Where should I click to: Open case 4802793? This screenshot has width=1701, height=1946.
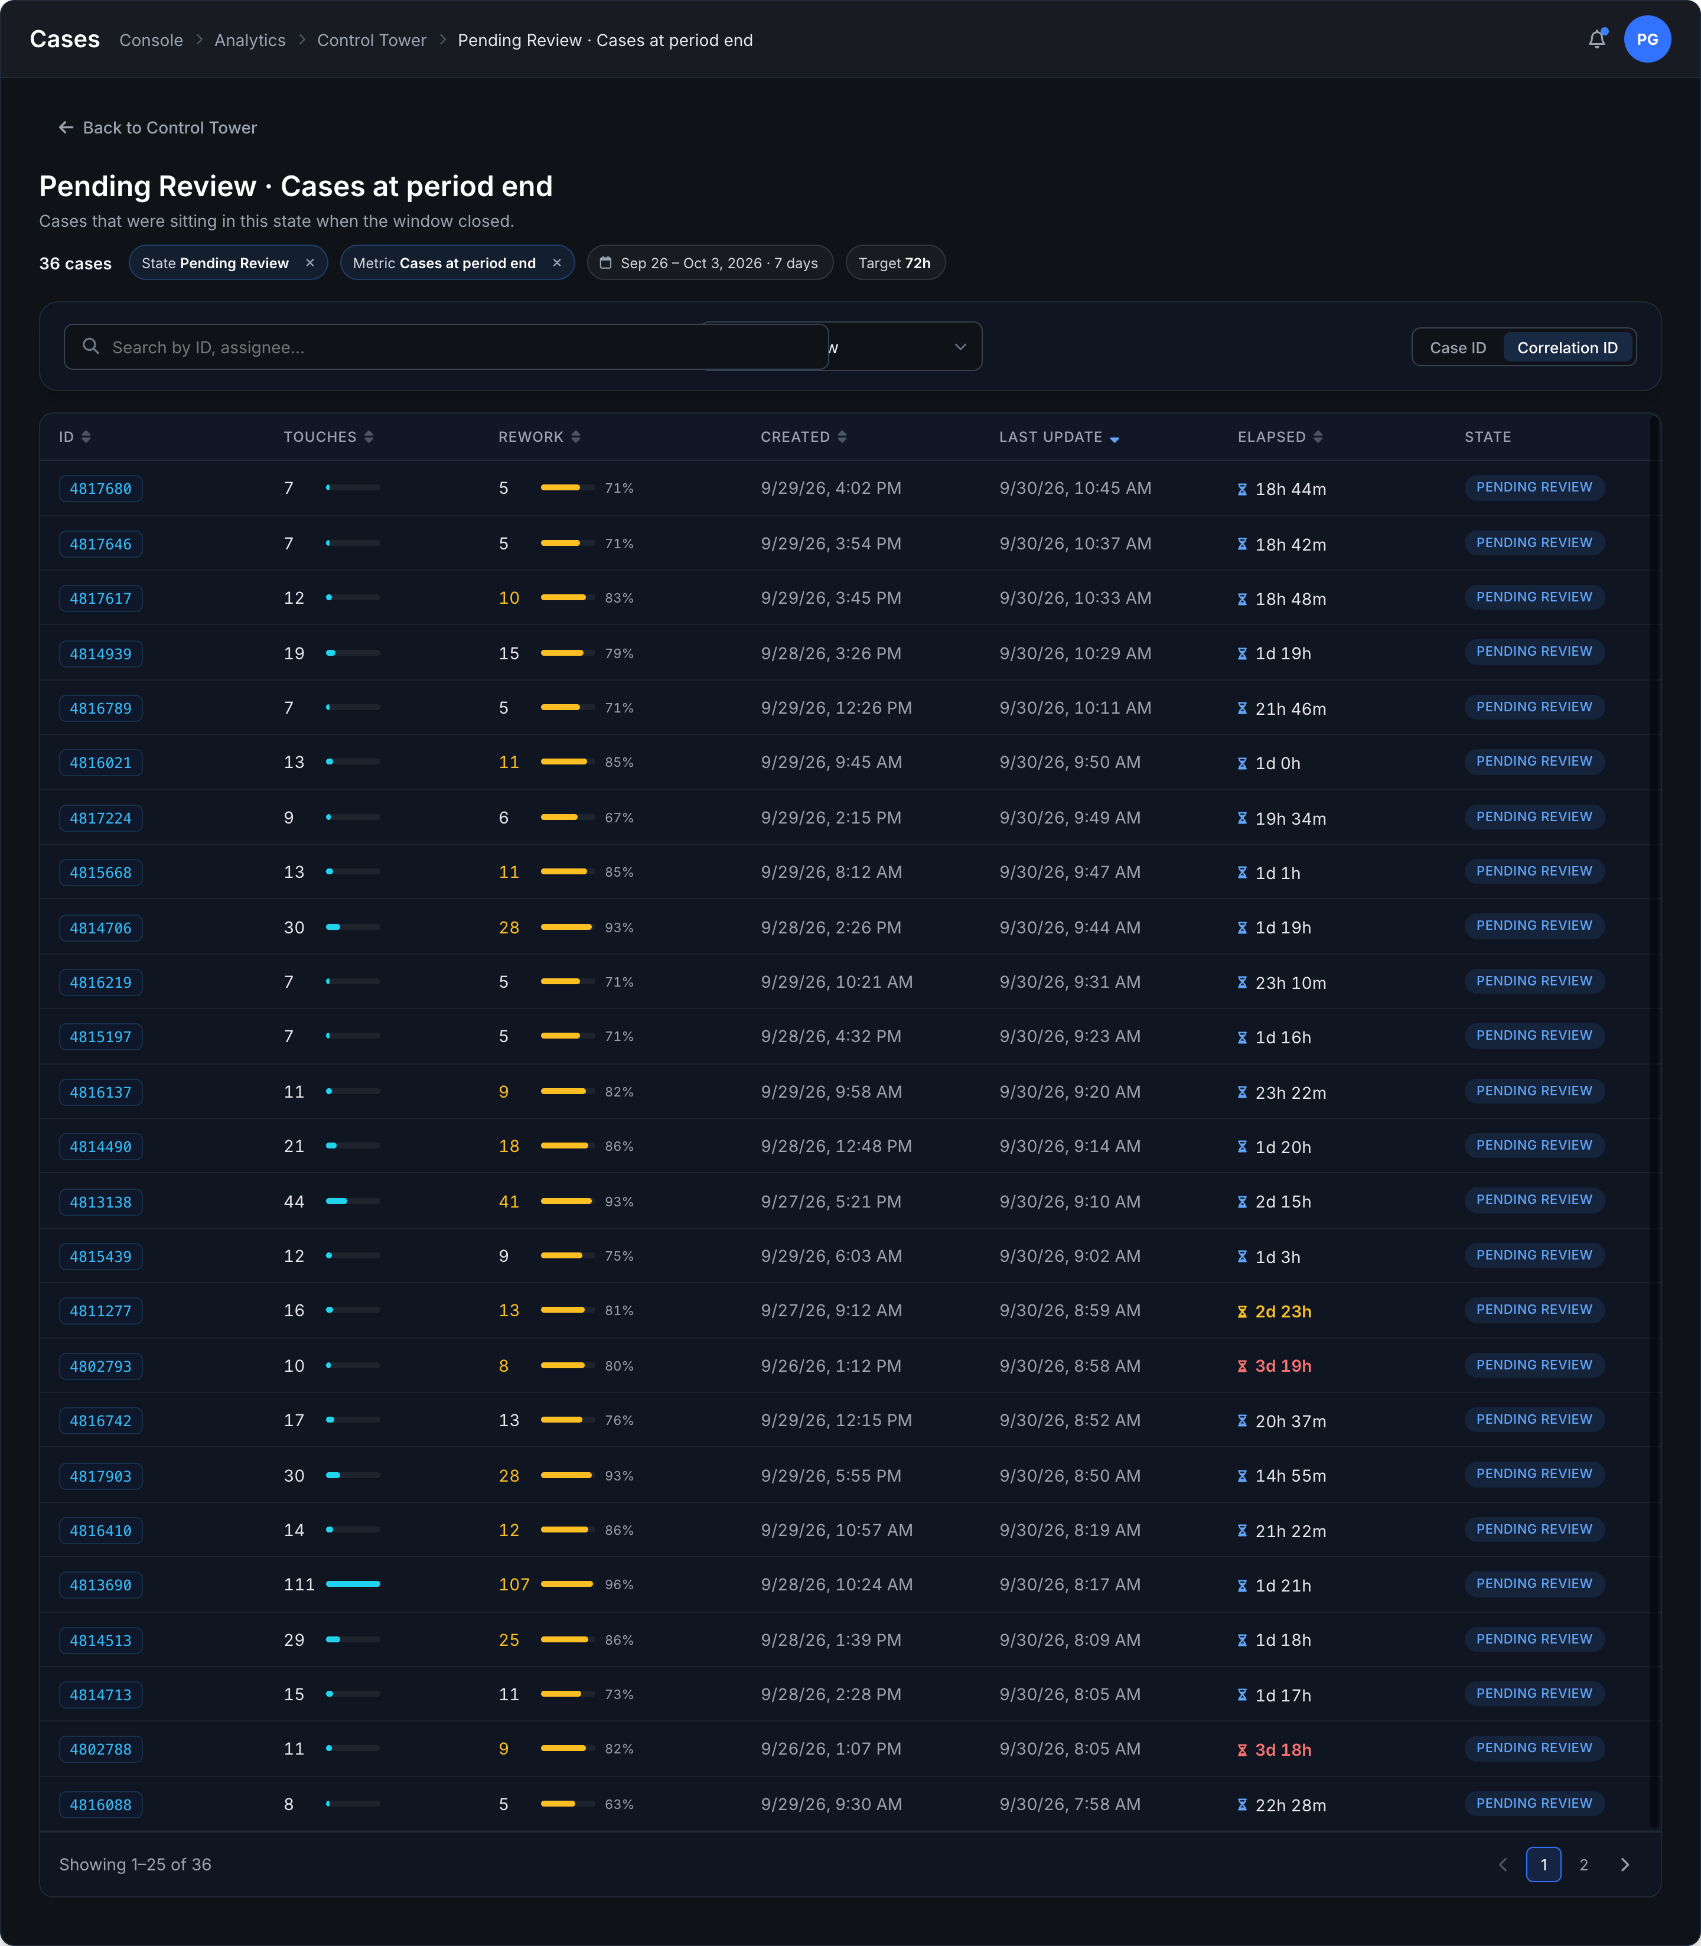click(100, 1366)
